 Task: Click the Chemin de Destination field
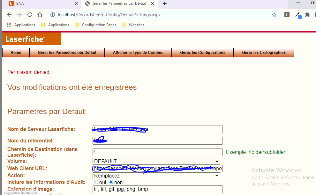pyautogui.click(x=158, y=152)
